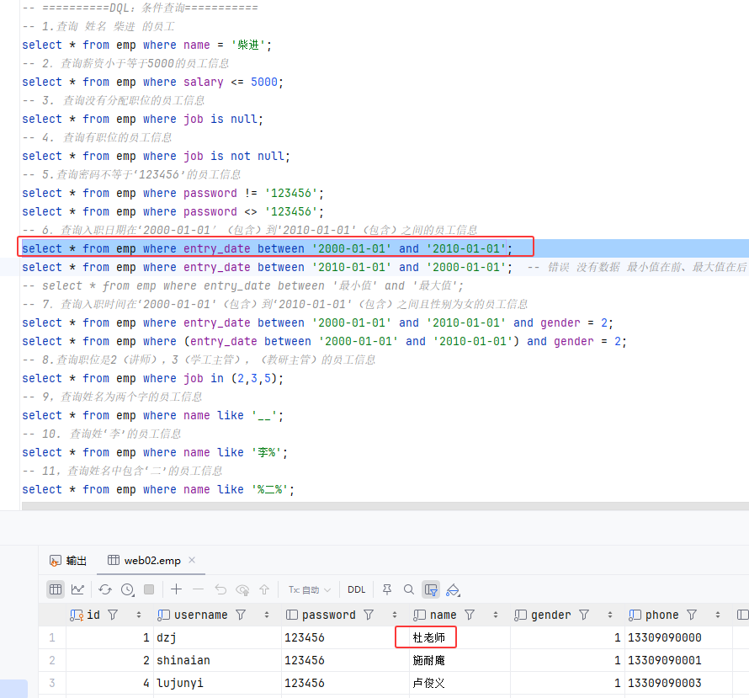
Task: Click the DDL button
Action: pos(356,589)
